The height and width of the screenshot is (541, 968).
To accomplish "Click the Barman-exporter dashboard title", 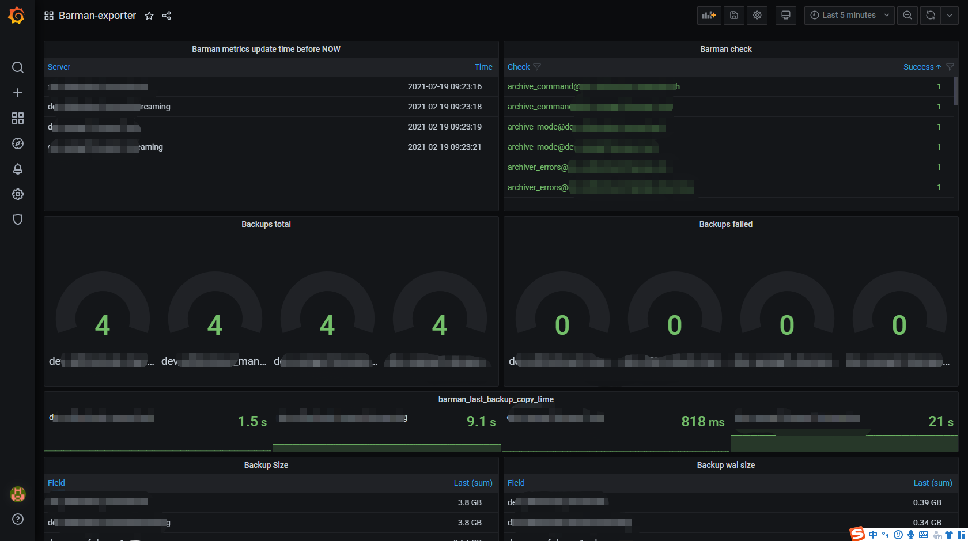I will point(97,16).
